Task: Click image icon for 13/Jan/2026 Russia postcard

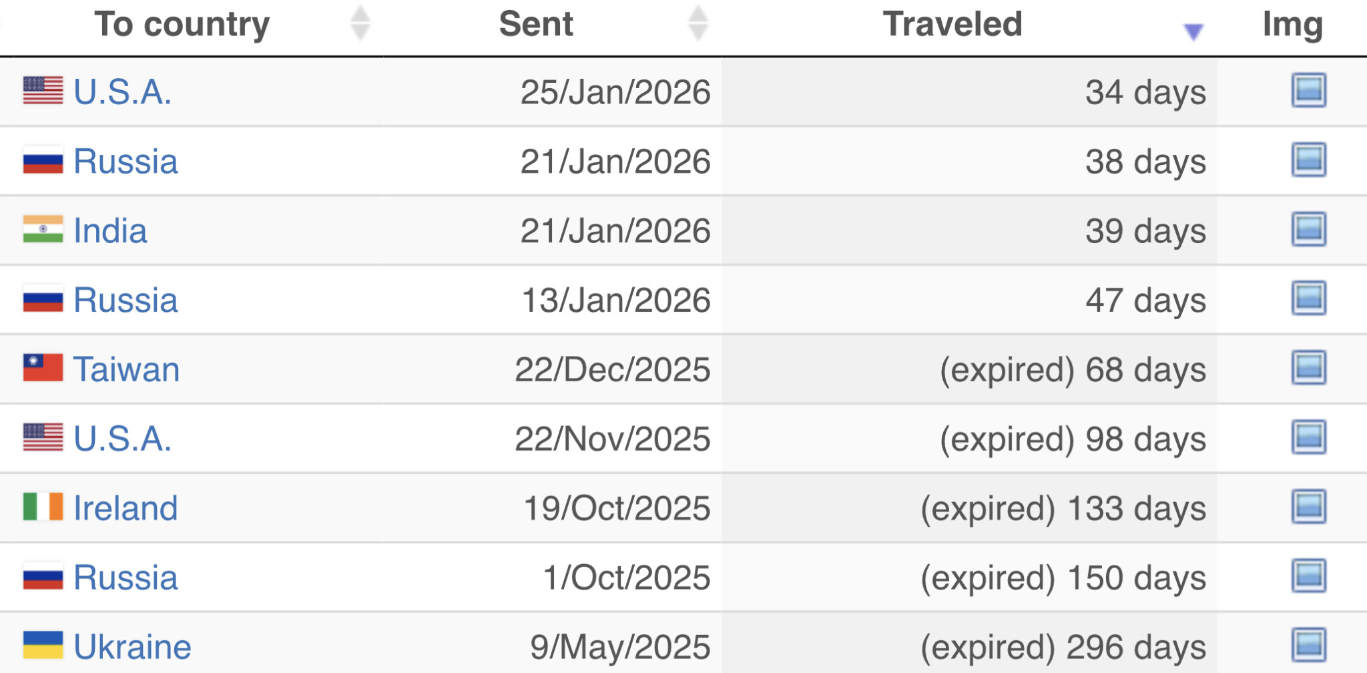Action: pos(1308,298)
